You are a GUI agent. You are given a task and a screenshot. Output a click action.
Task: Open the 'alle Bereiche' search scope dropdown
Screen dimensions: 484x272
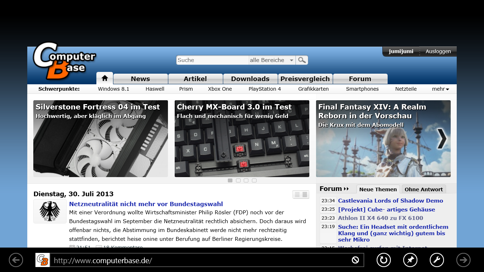[x=272, y=60]
